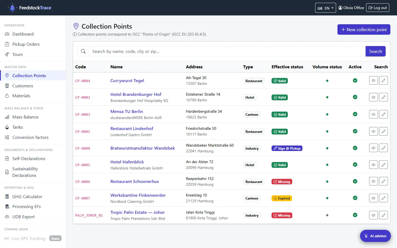The height and width of the screenshot is (248, 397).
Task: Click the search by name input field
Action: [x=227, y=51]
